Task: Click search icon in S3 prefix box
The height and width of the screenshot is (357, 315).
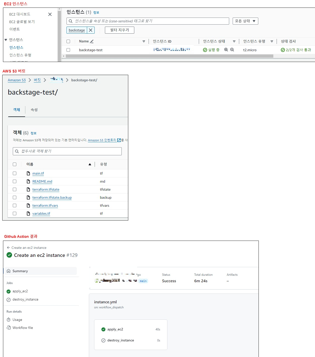Action: (17, 151)
